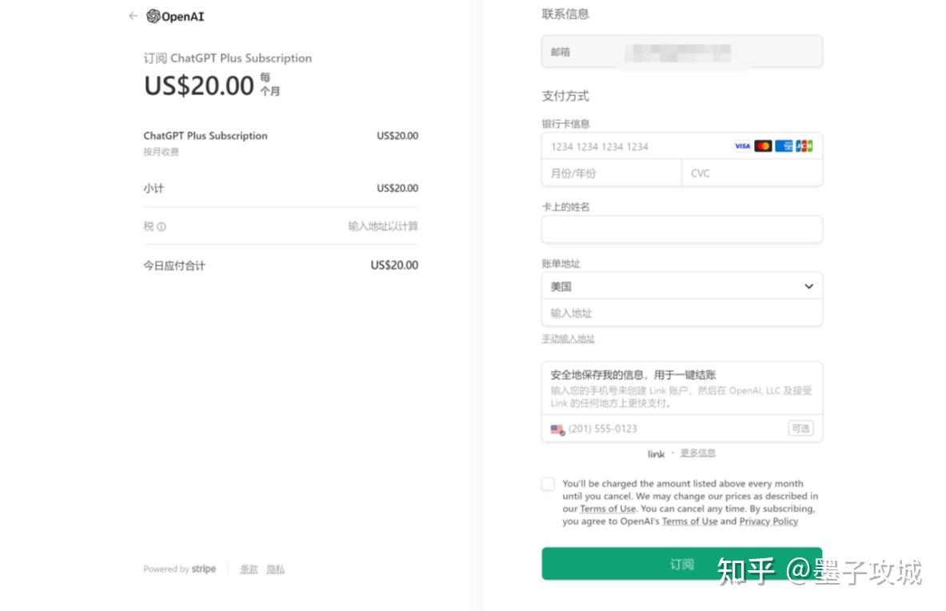Click the 卡上的姓名 name field
The width and height of the screenshot is (946, 611).
coord(682,230)
